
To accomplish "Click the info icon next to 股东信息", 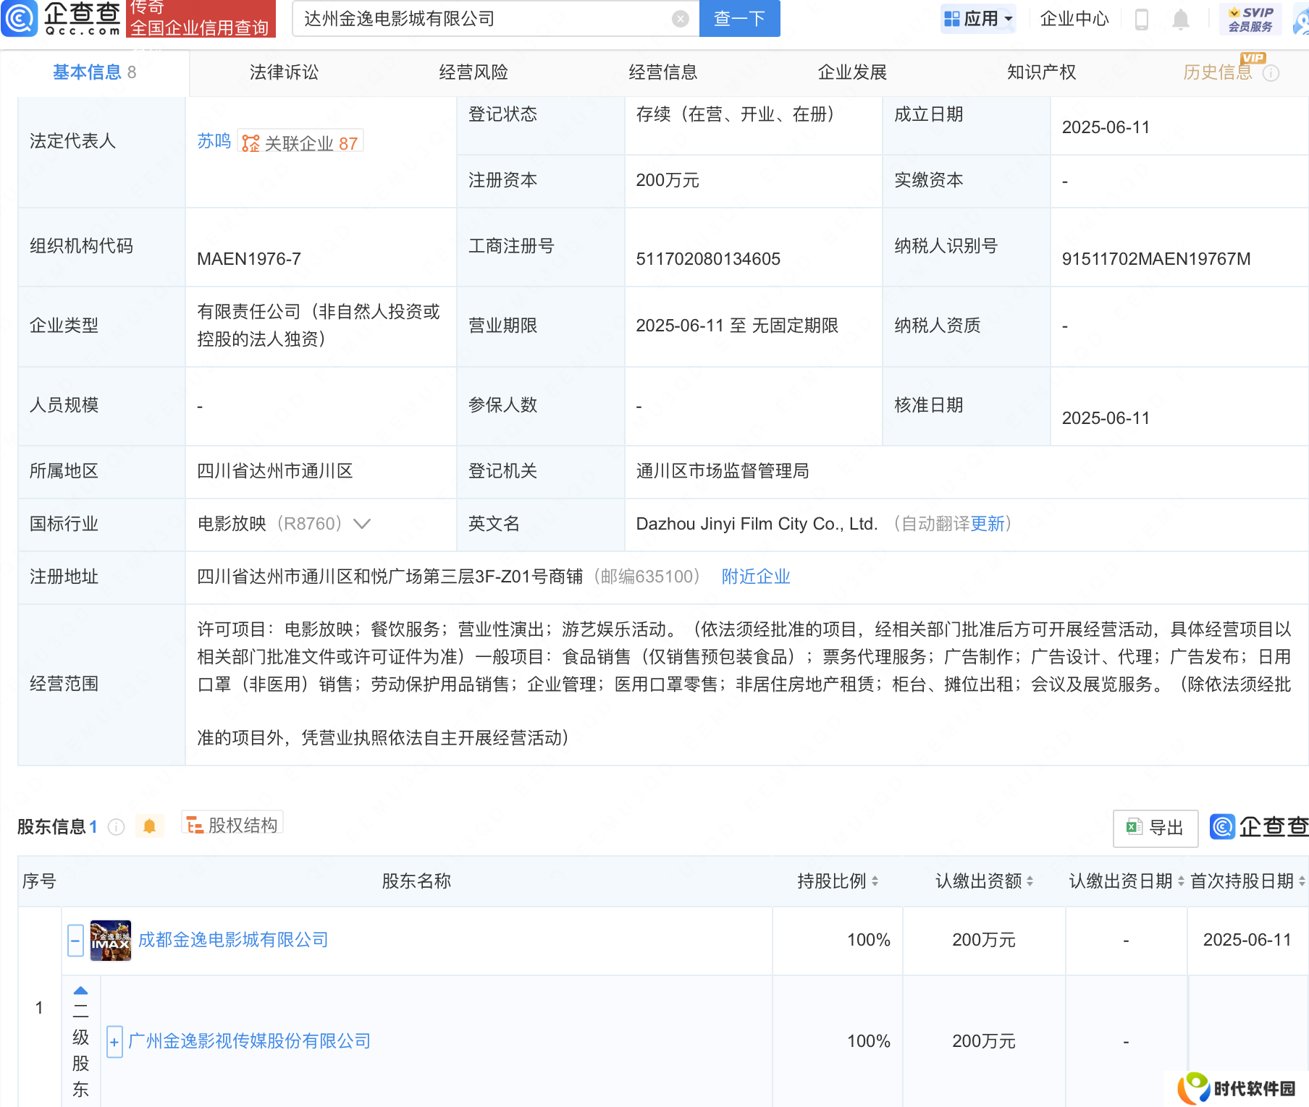I will click(116, 827).
